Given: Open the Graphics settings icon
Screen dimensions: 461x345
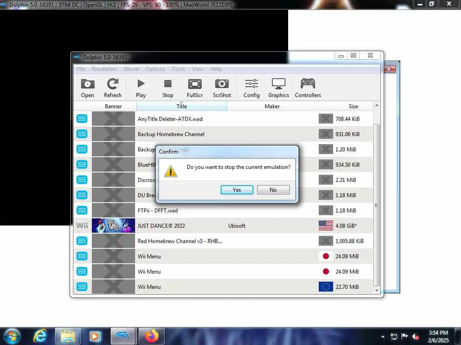Looking at the screenshot, I should click(x=278, y=88).
